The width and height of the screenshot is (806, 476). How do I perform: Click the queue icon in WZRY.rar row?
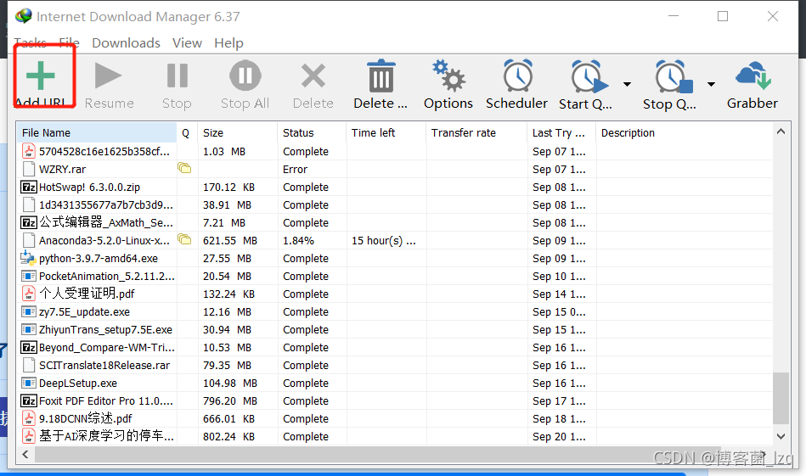(184, 168)
